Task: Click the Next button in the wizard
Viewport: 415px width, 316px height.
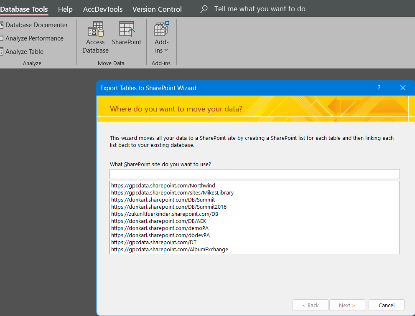Action: (x=347, y=306)
